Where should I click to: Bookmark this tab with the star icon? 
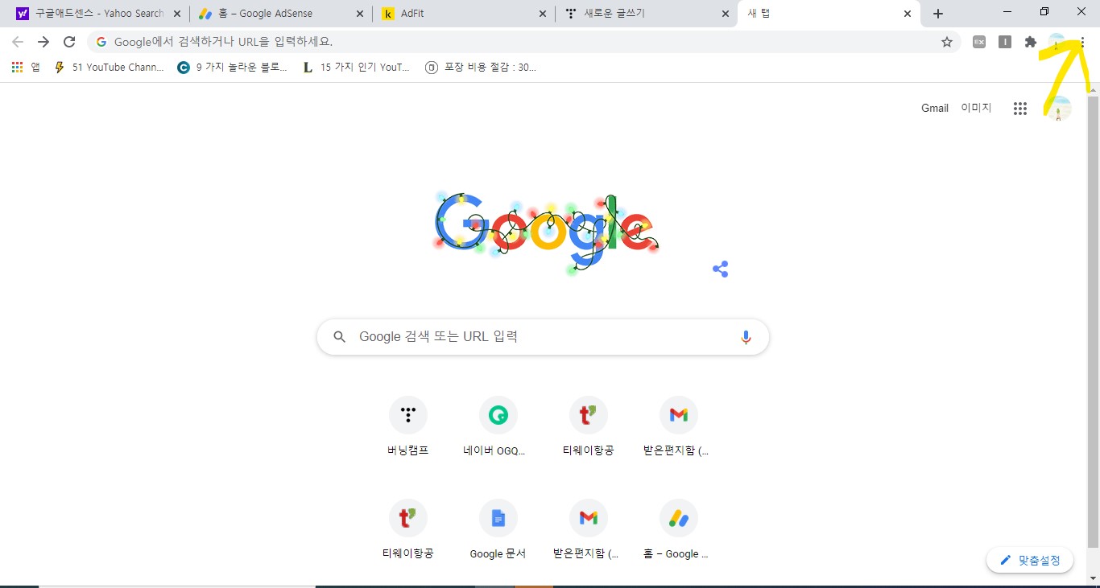click(x=947, y=42)
